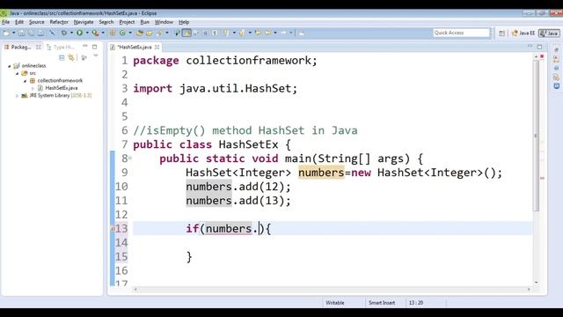Click the Quick Access search field

461,33
